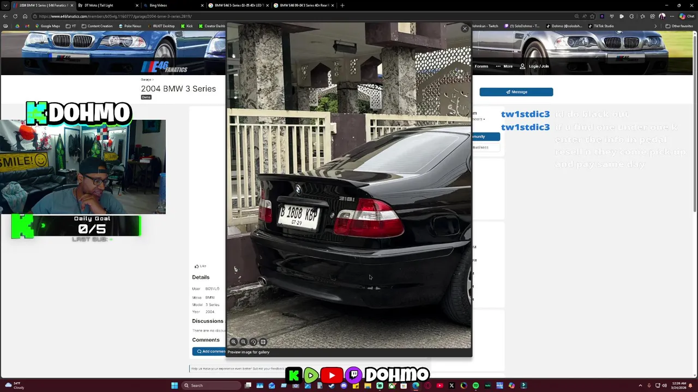
Task: Open the Login / Join link
Action: (x=534, y=66)
